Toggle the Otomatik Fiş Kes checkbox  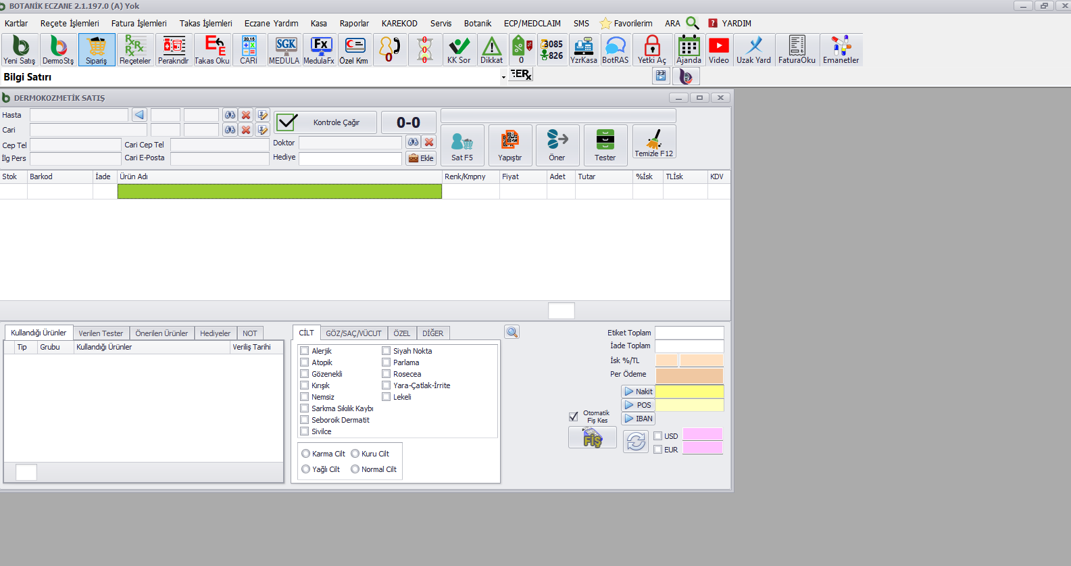[x=574, y=417]
